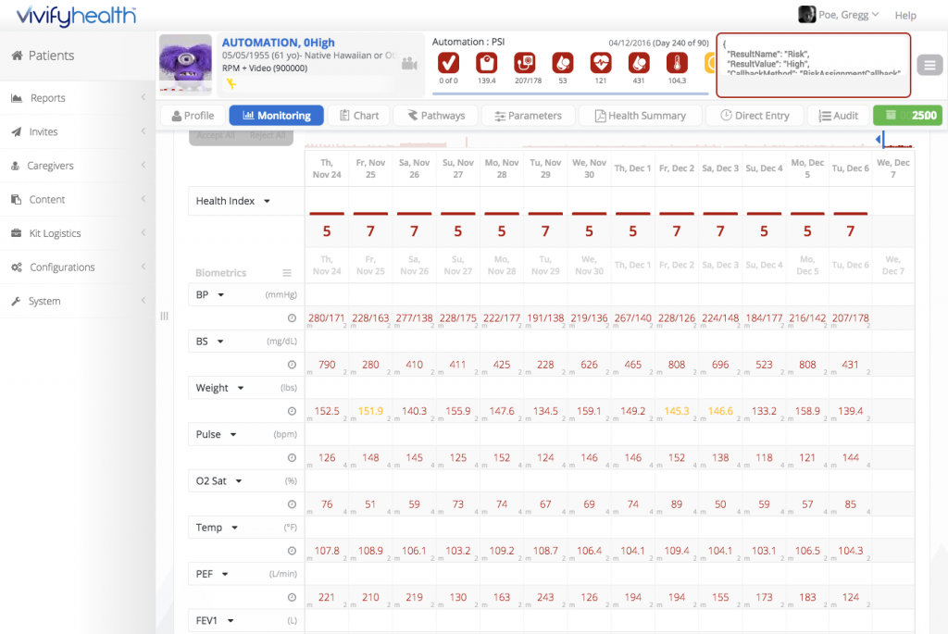Open the checkmark tasks icon showing 0 of 0
948x634 pixels.
tap(448, 63)
